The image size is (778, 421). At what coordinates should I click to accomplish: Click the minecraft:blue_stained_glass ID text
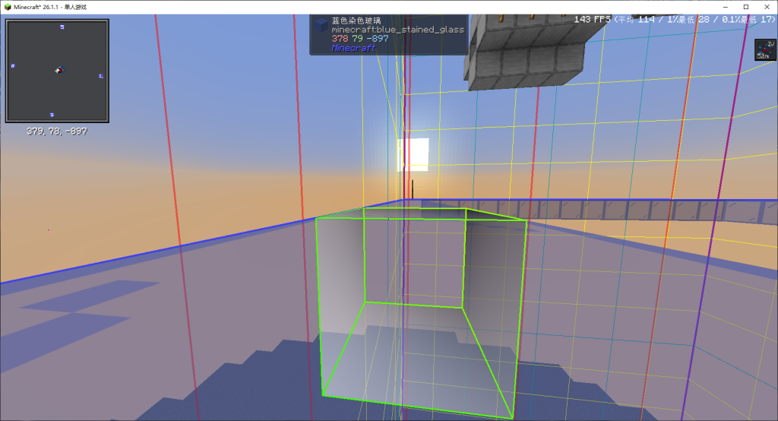click(x=398, y=30)
